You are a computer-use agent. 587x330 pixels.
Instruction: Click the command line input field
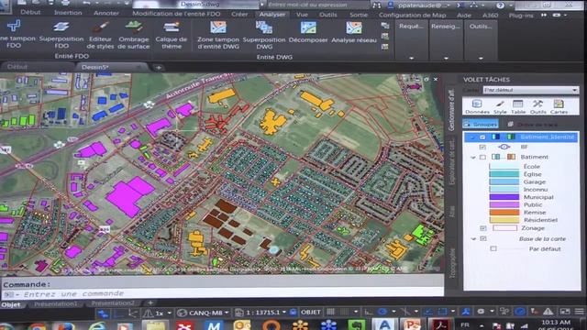222,293
